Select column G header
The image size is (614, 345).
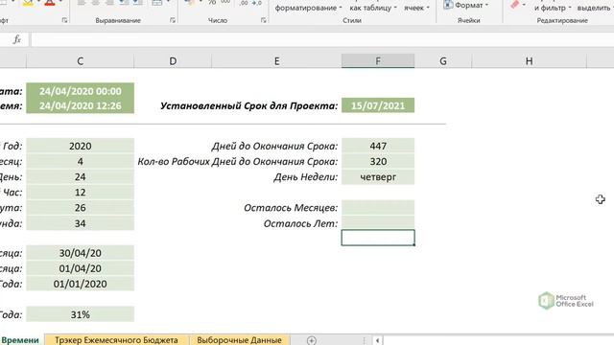(x=443, y=61)
